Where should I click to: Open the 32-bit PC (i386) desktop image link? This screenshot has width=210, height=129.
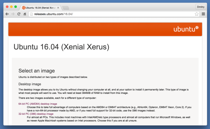[x=36, y=114]
